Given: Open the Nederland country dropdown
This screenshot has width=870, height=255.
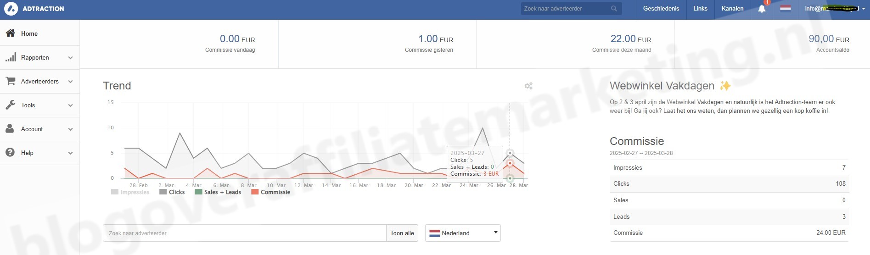Looking at the screenshot, I should click(462, 233).
